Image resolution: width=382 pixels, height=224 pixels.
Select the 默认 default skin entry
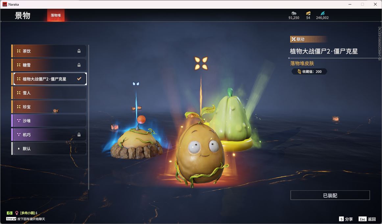(x=49, y=148)
